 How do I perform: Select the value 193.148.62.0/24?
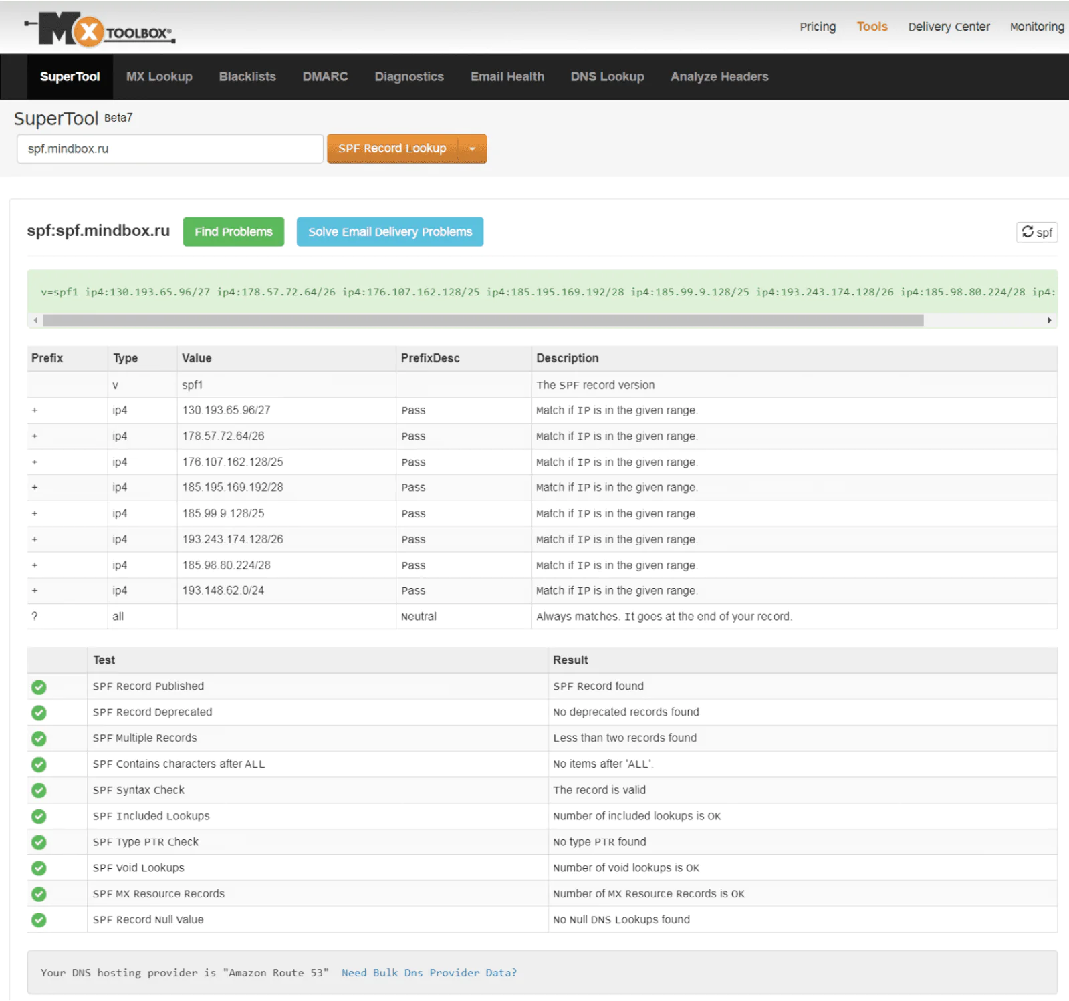click(223, 591)
